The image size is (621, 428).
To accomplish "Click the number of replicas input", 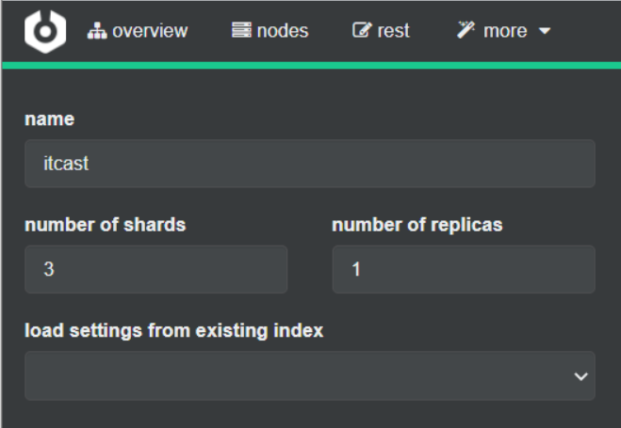I will point(463,269).
